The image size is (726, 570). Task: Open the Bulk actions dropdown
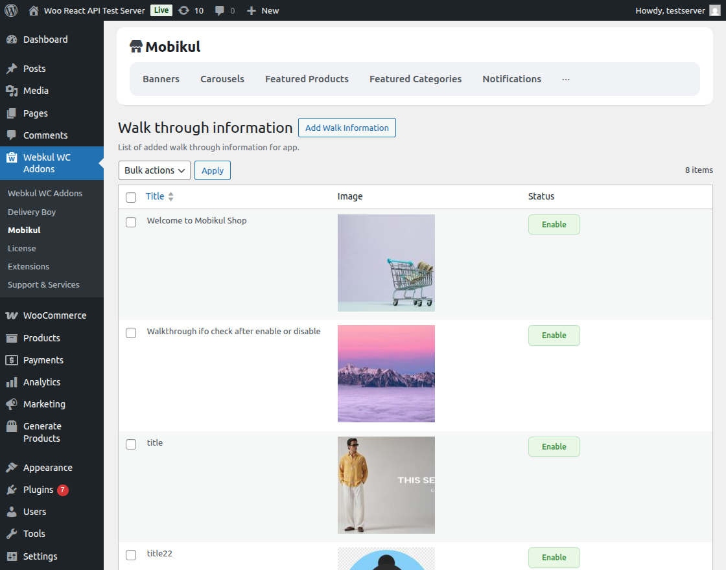pos(154,170)
